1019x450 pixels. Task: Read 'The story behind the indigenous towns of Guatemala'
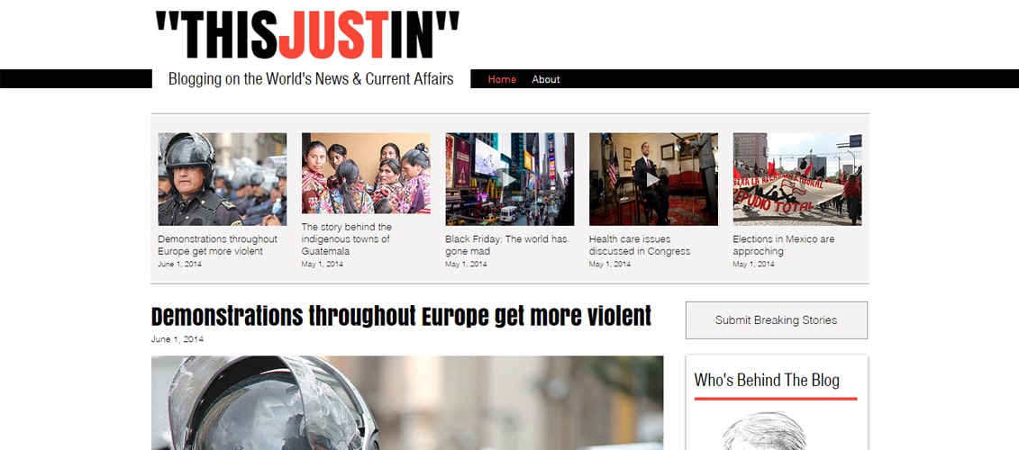coord(346,239)
